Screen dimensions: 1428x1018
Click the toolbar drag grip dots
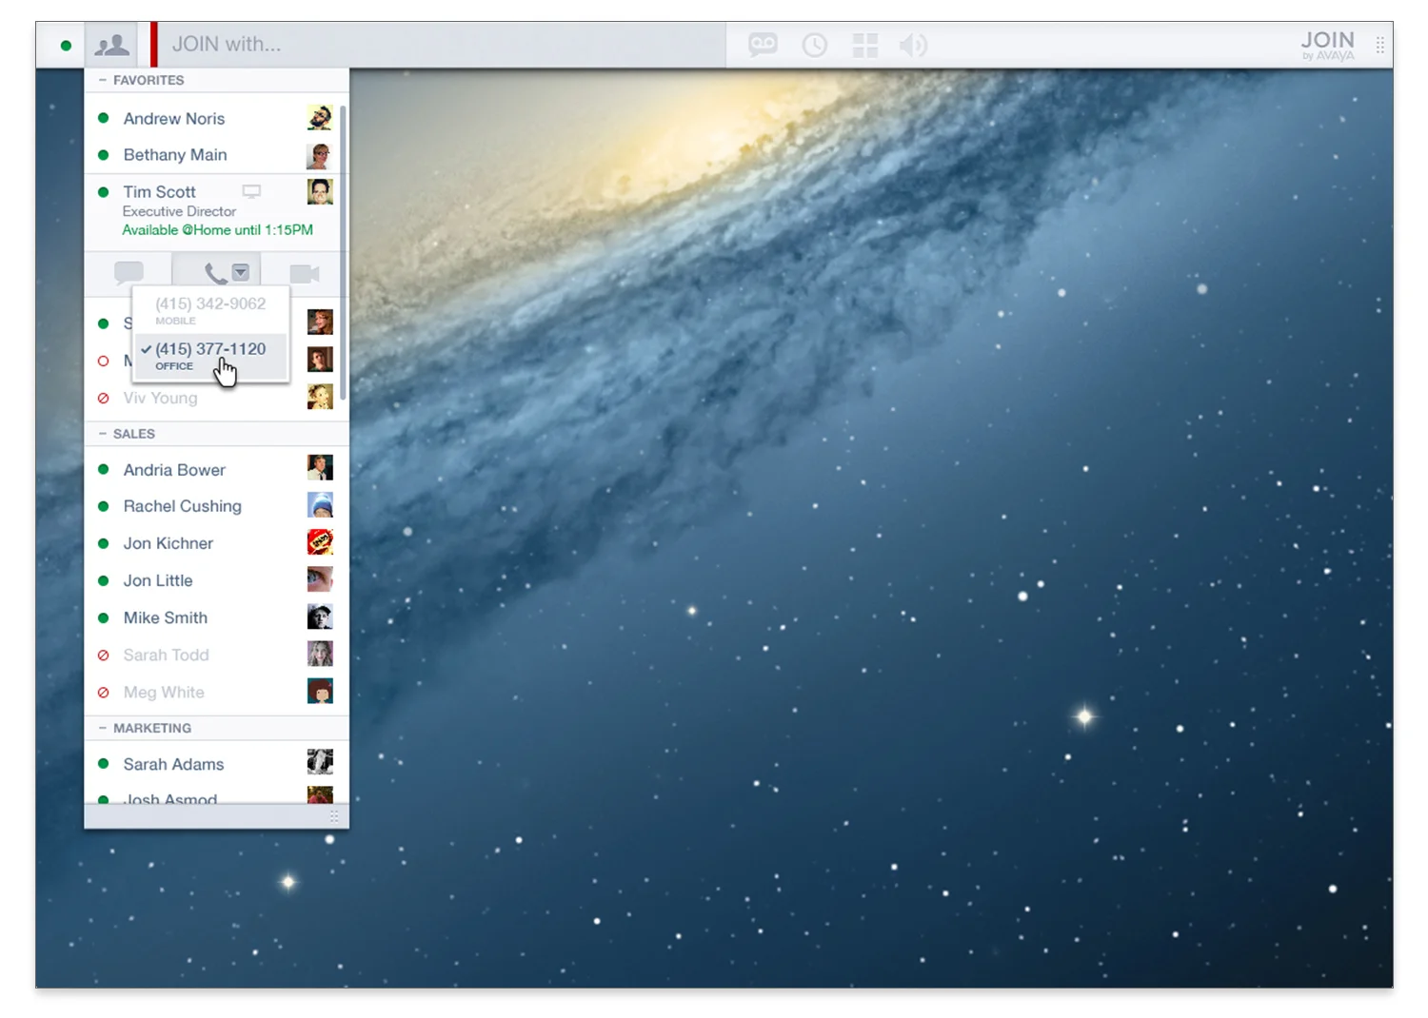point(1379,45)
